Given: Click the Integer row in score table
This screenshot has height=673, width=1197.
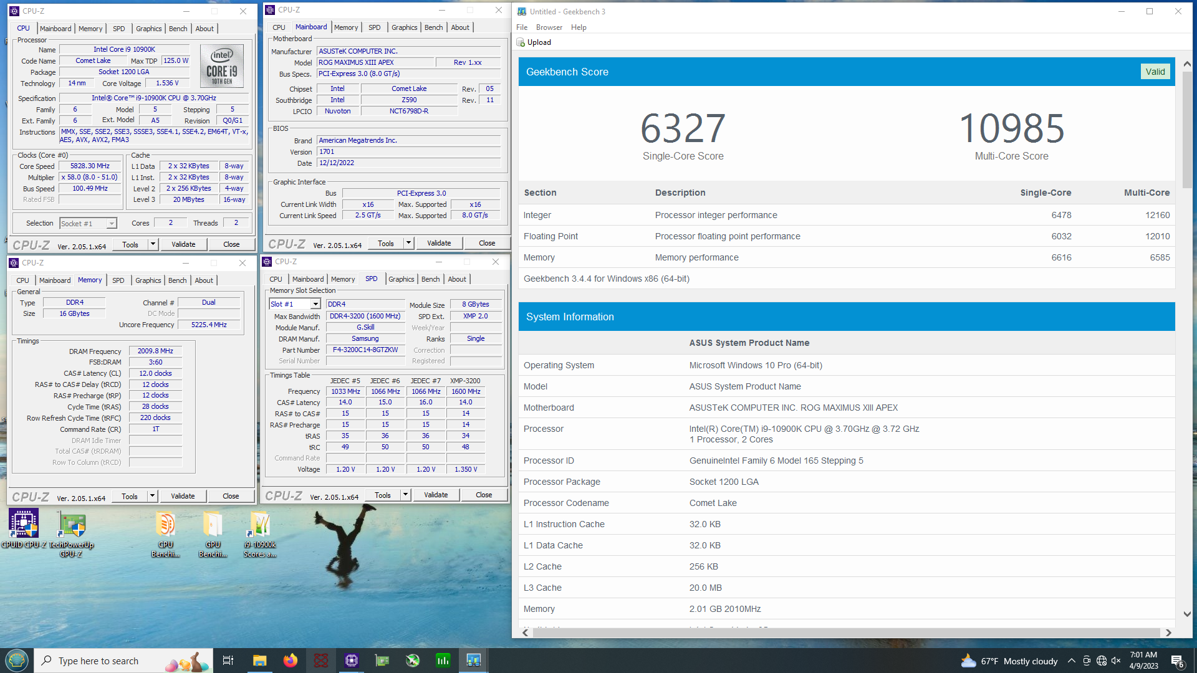Looking at the screenshot, I should 847,215.
